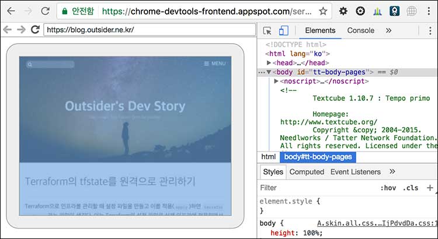Click the Chrome forward navigation arrow
This screenshot has width=438, height=239.
(28, 11)
